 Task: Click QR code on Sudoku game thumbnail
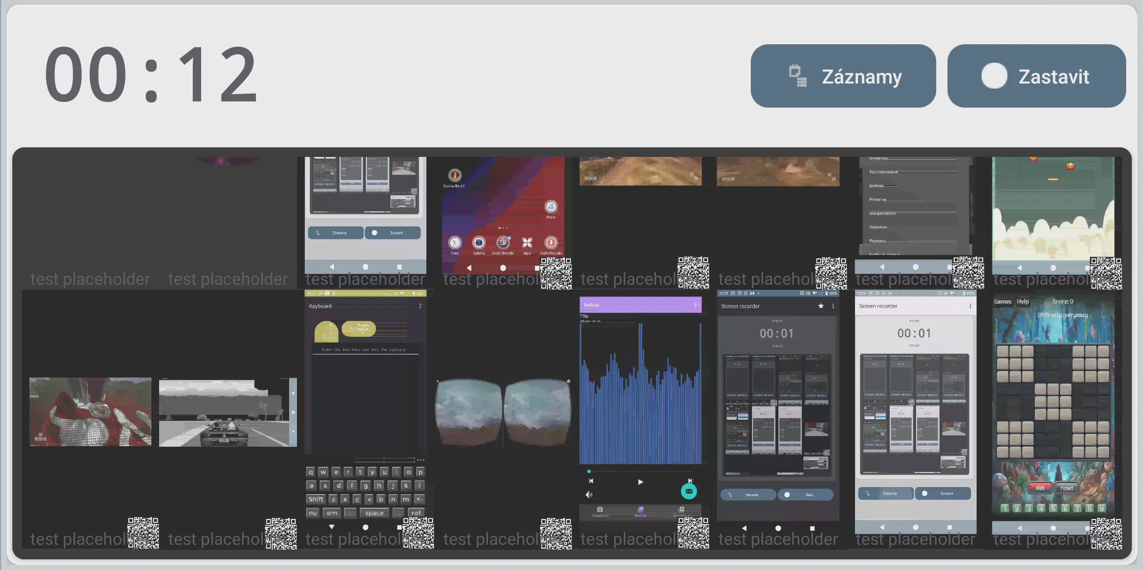click(x=1106, y=533)
